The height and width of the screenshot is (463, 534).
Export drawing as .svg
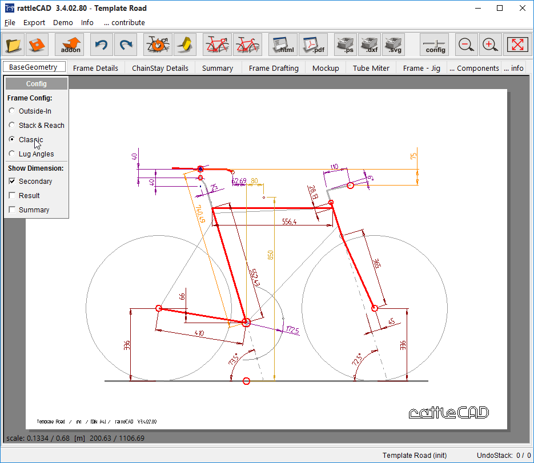pyautogui.click(x=394, y=45)
